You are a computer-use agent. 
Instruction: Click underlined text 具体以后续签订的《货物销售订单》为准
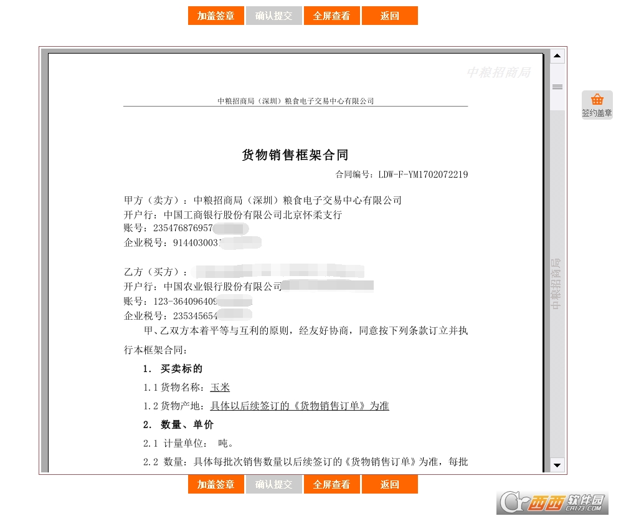pos(300,406)
